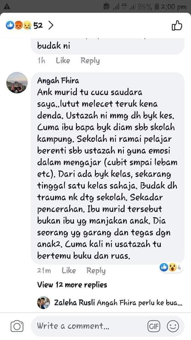191x340 pixels.
Task: Like Angah Fhira's comment
Action: click(x=69, y=270)
